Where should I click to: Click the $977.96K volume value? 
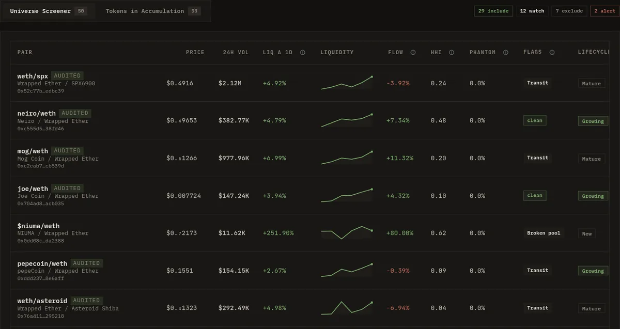[234, 158]
